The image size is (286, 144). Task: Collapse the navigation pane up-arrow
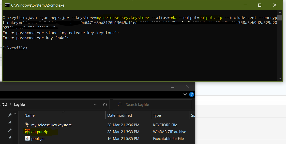pos(15,114)
